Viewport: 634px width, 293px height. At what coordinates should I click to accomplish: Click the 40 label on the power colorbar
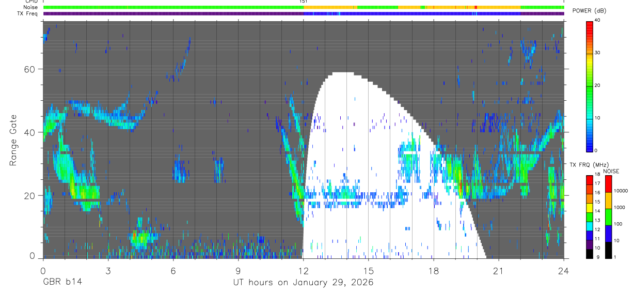pyautogui.click(x=598, y=20)
